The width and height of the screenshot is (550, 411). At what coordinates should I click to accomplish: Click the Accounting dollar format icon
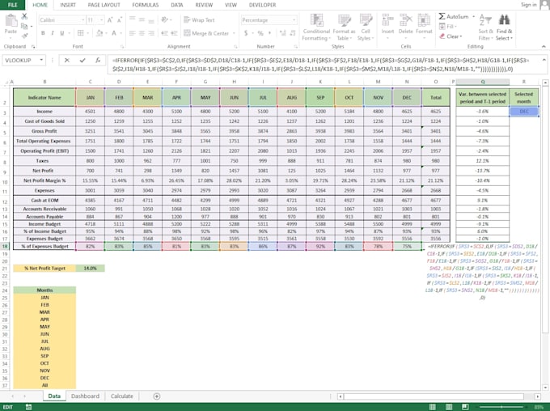pyautogui.click(x=246, y=33)
